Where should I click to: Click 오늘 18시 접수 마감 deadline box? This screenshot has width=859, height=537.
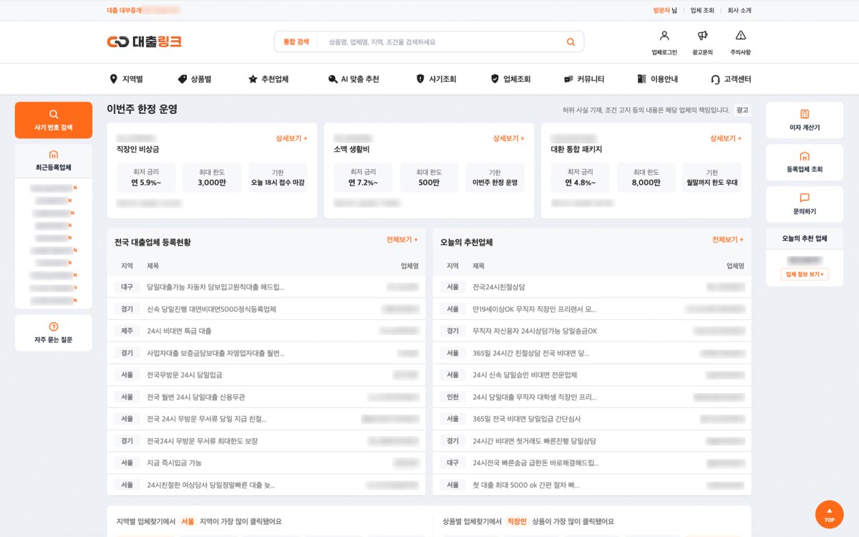click(278, 178)
